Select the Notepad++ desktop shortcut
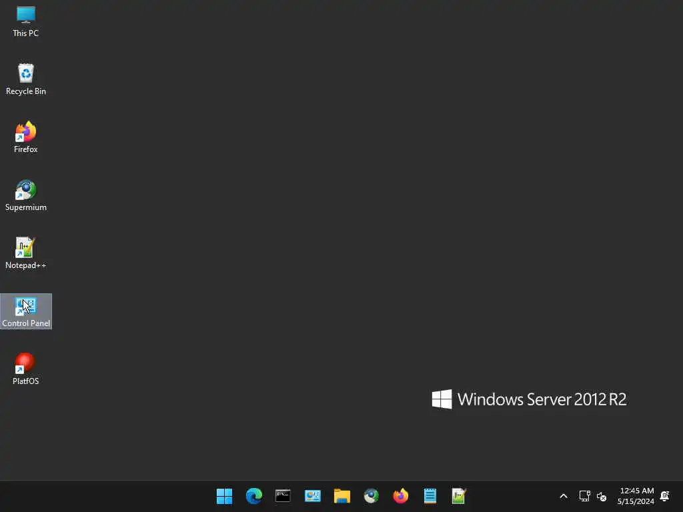 click(x=26, y=253)
